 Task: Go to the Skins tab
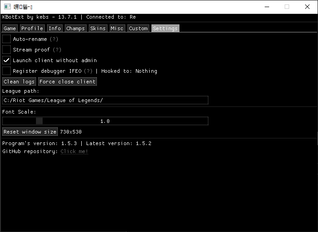[98, 28]
